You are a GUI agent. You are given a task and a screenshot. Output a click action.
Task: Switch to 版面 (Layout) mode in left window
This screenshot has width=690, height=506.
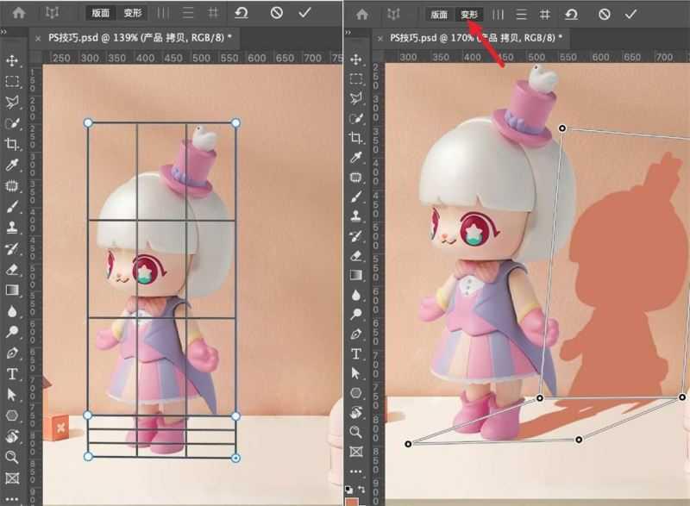[x=101, y=14]
